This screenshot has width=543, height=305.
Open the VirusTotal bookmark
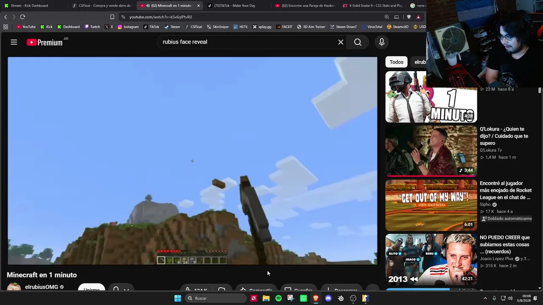click(372, 27)
